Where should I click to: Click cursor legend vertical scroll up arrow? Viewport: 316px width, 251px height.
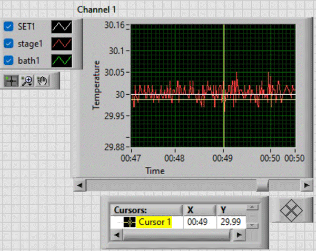252,207
